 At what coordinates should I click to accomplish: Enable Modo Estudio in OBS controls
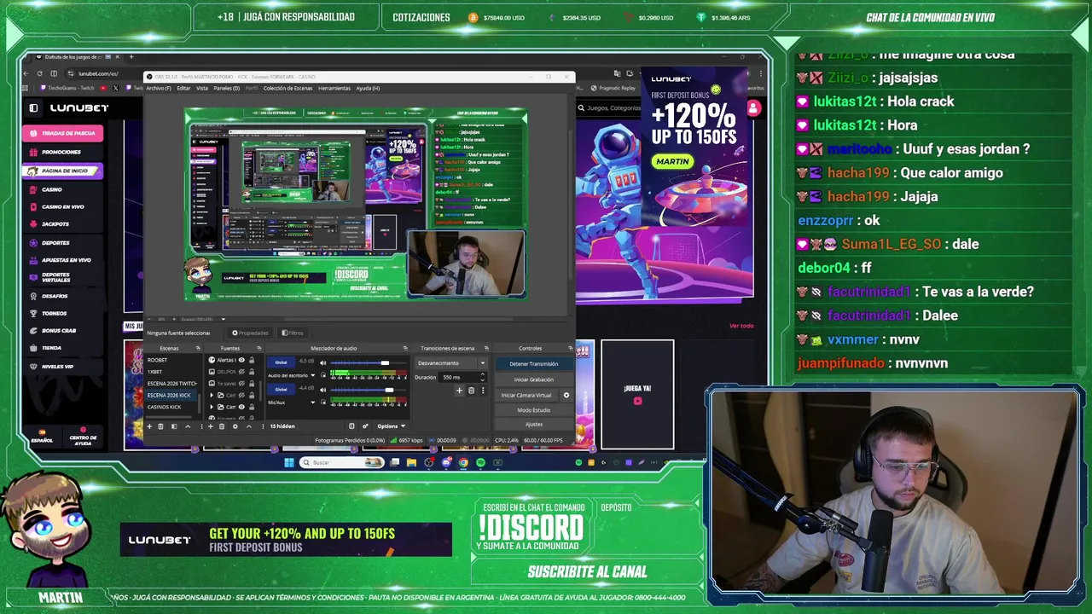534,410
